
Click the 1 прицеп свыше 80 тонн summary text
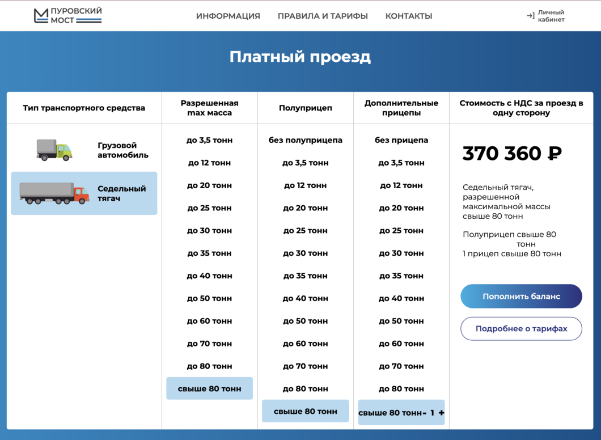point(512,253)
